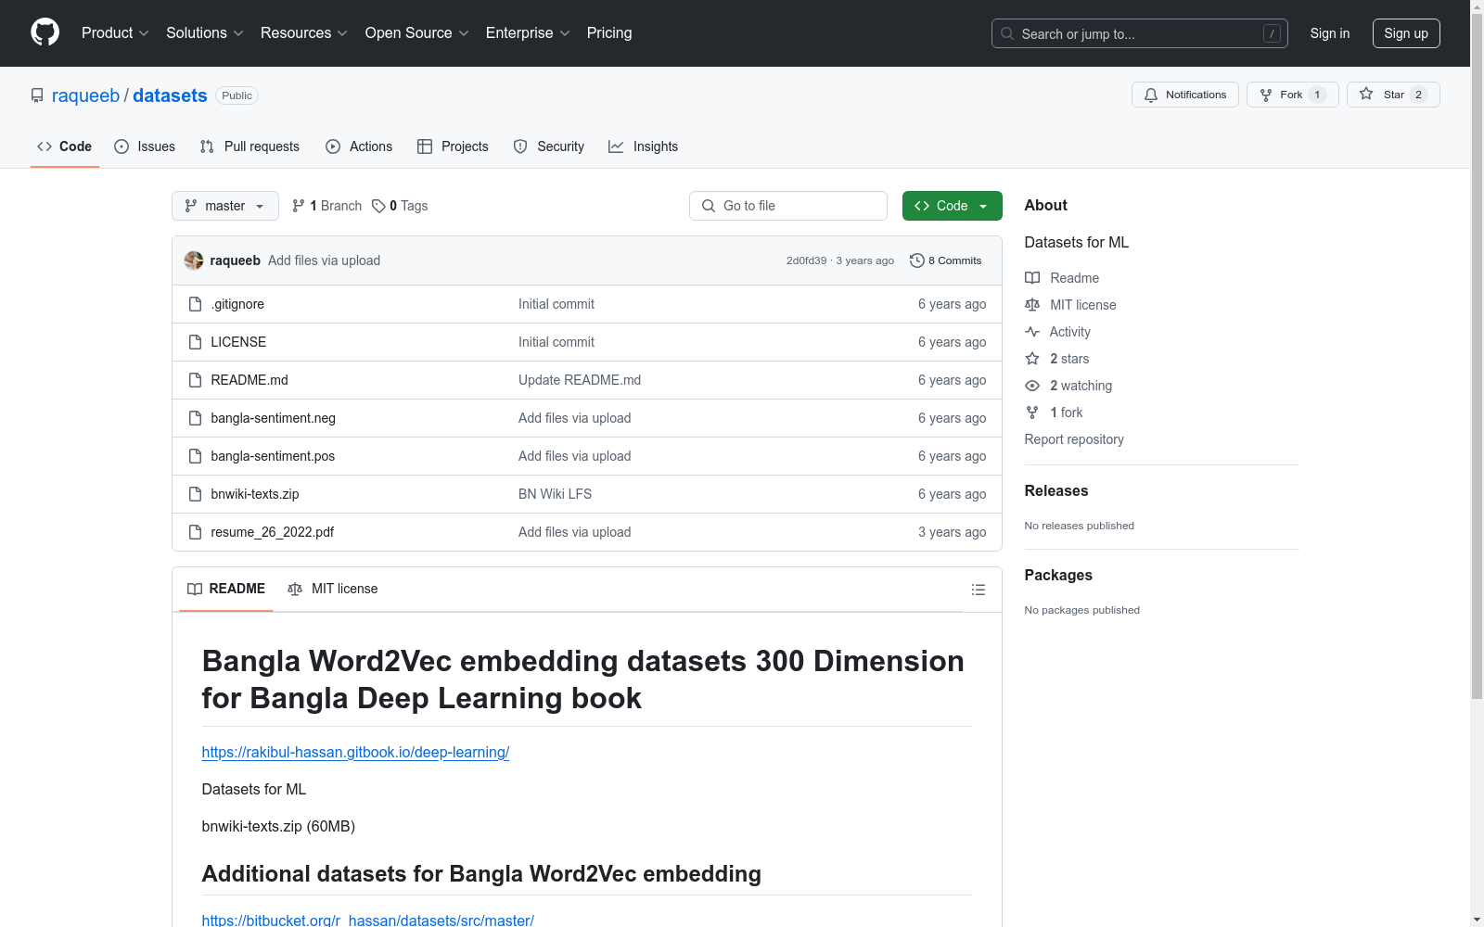Click the vertical page scrollbar thumb
This screenshot has width=1484, height=927.
tap(1477, 357)
